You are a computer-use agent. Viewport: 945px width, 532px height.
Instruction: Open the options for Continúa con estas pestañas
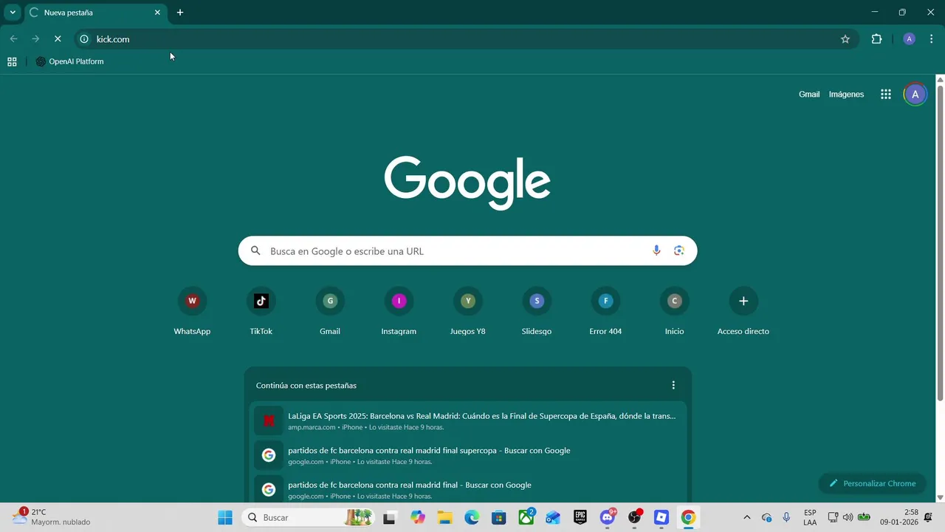click(x=673, y=385)
